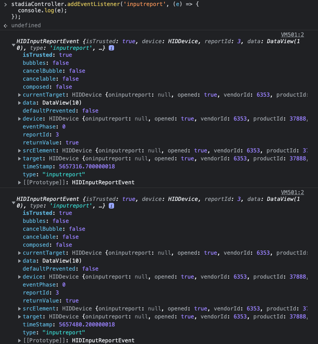Expand the device property of the first event

click(19, 119)
